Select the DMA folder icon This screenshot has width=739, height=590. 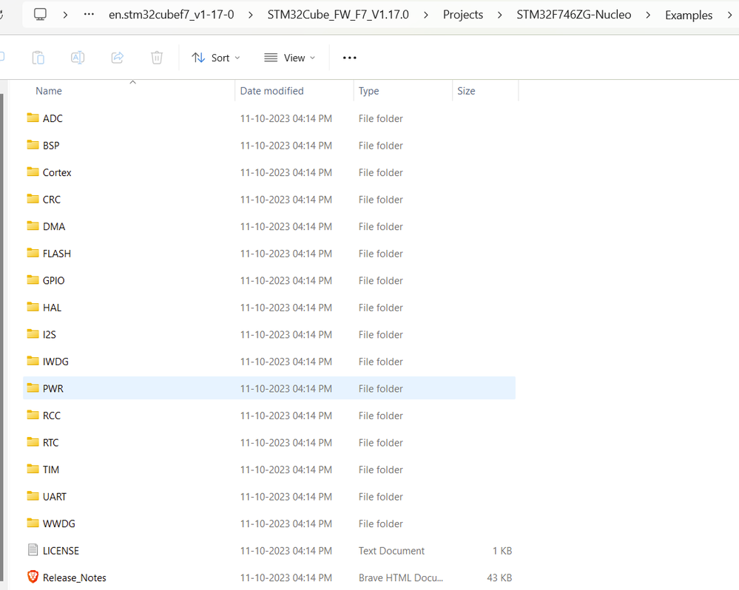pyautogui.click(x=33, y=226)
